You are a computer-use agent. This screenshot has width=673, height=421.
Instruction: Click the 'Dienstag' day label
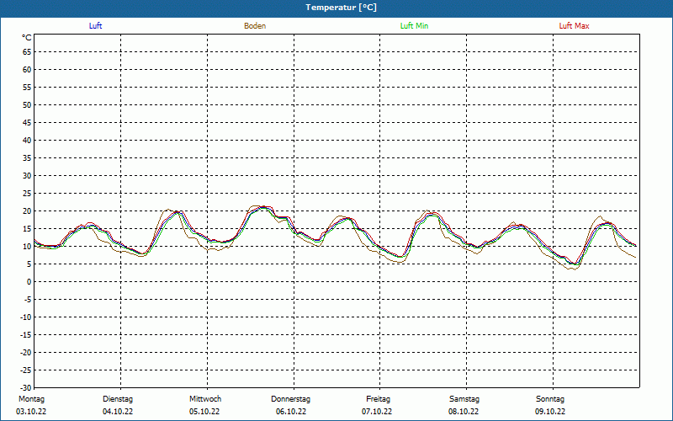118,399
